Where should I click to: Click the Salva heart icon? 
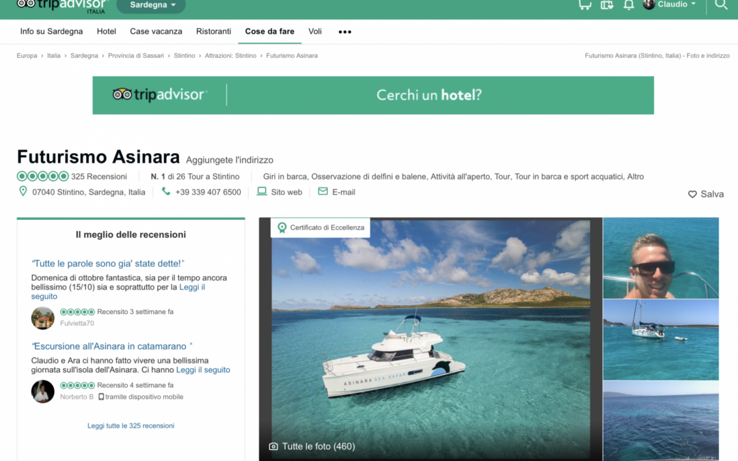click(x=692, y=194)
